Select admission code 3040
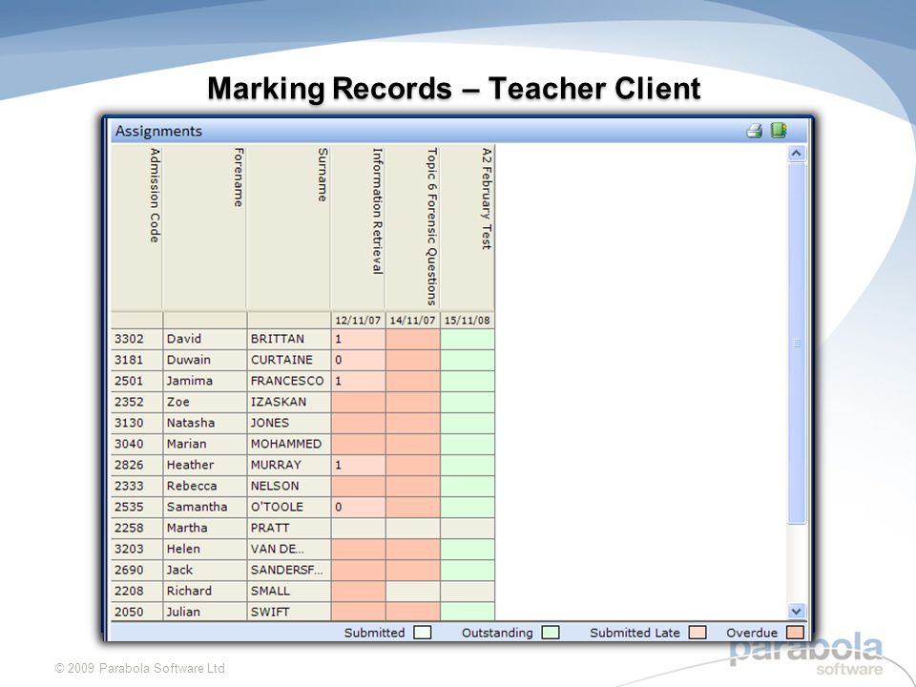Screen dimensions: 916x687 coord(136,444)
